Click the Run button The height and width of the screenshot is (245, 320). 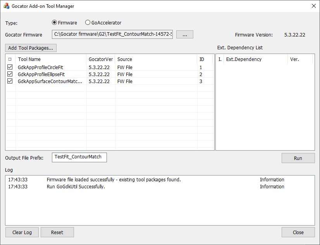click(298, 158)
